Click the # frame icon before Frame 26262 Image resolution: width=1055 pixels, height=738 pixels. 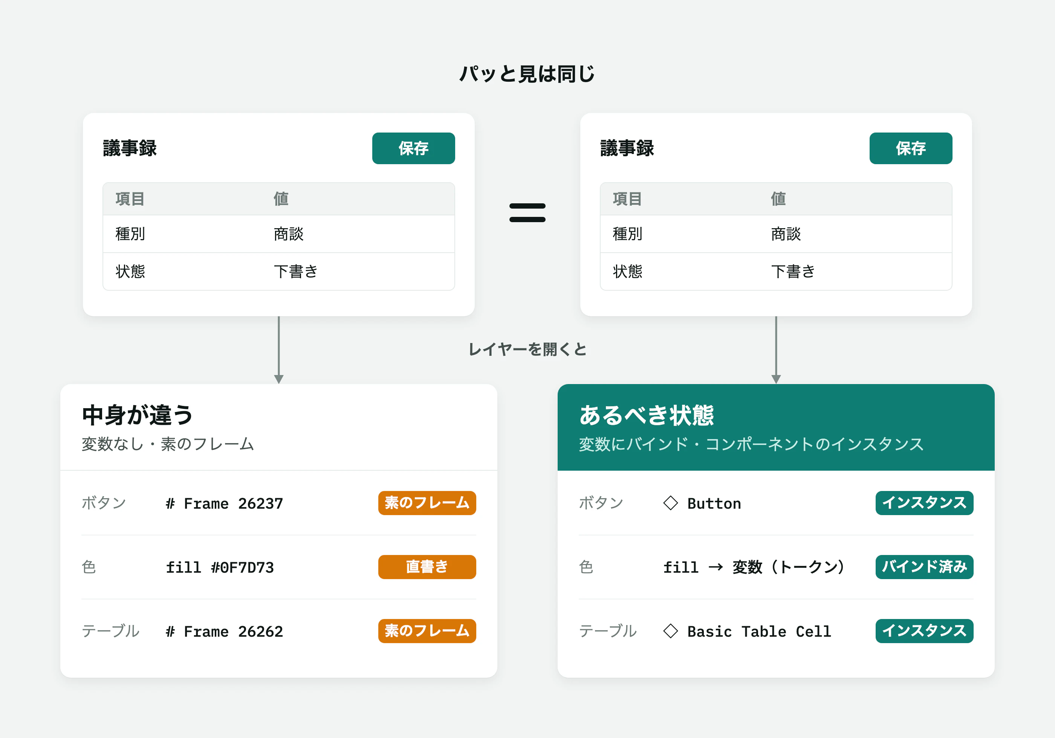[x=170, y=631]
